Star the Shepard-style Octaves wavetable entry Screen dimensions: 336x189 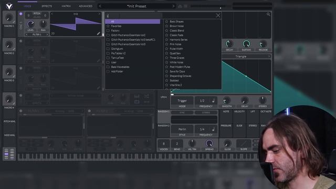(166, 76)
